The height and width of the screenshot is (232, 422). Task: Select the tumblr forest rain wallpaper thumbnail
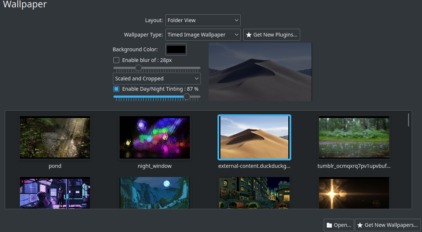click(x=354, y=137)
